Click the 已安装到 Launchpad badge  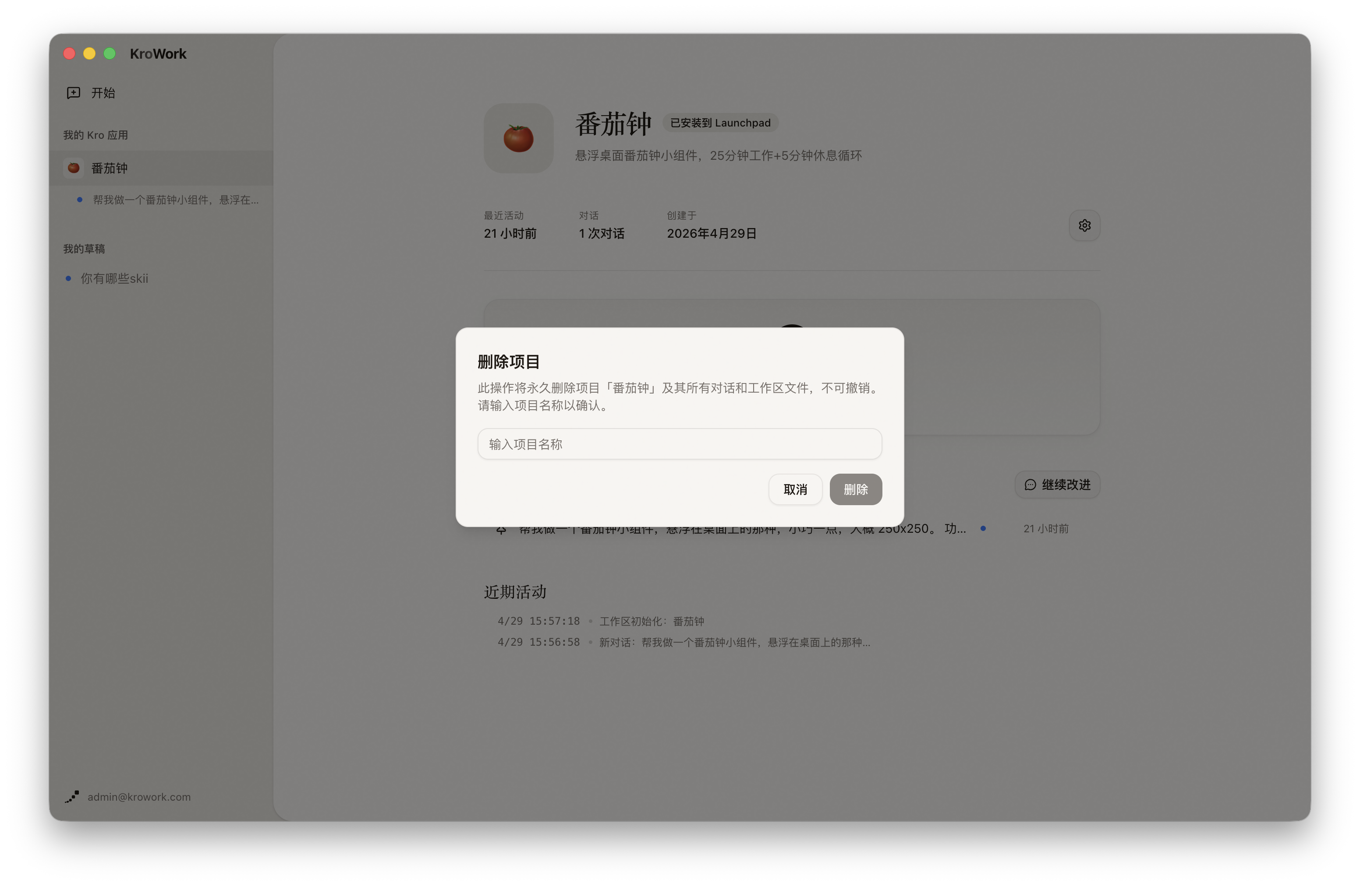(720, 123)
